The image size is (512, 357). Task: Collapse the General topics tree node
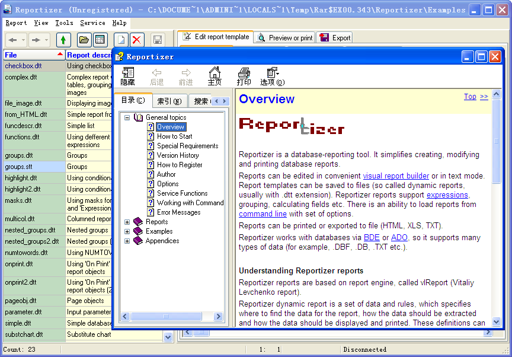127,117
